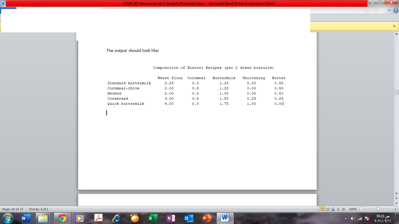Click the 2.25 value in Standard buttermilk row
The image size is (399, 224).
point(169,83)
